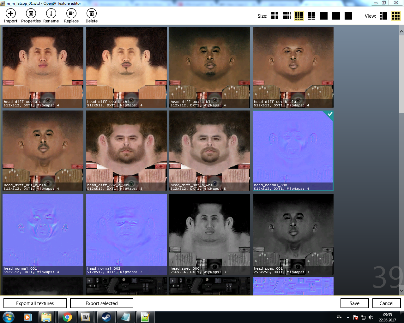This screenshot has height=323, width=404.
Task: Uncheck the selected head_normal_000 checkmark
Action: pos(330,114)
